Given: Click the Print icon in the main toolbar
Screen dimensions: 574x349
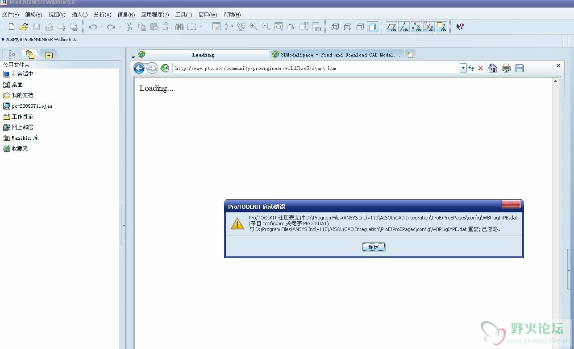Looking at the screenshot, I should click(49, 27).
